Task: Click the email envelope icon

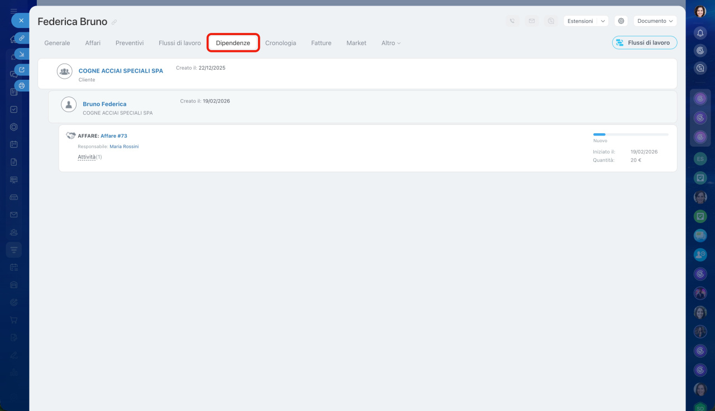Action: click(532, 21)
